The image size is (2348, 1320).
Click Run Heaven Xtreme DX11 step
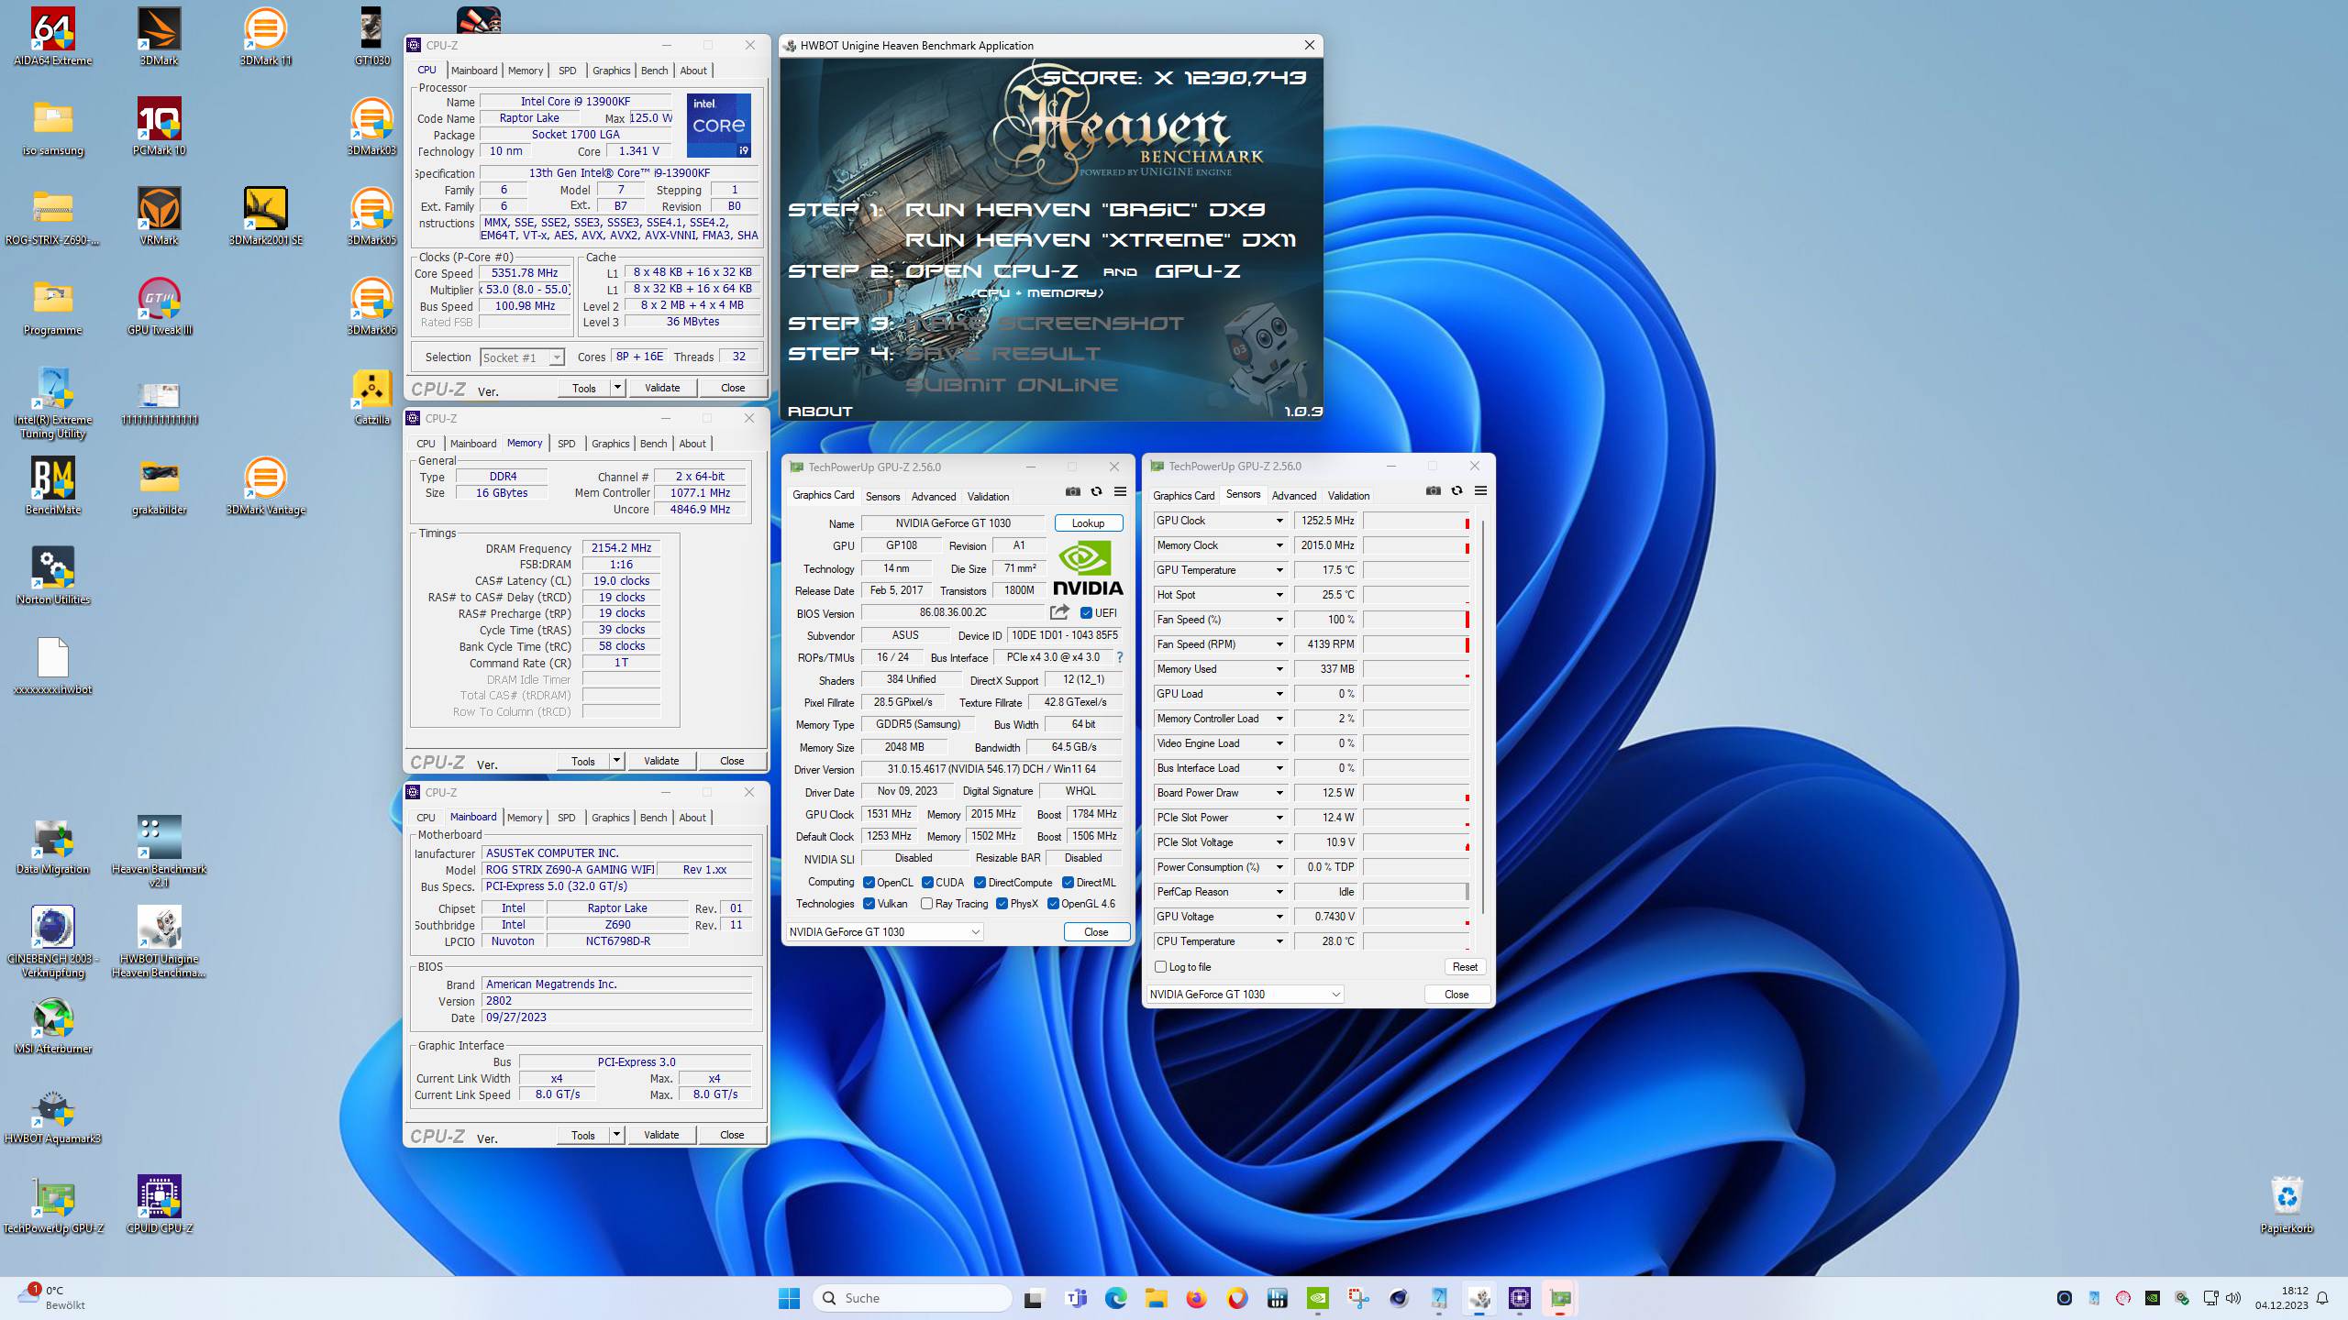pos(1101,240)
